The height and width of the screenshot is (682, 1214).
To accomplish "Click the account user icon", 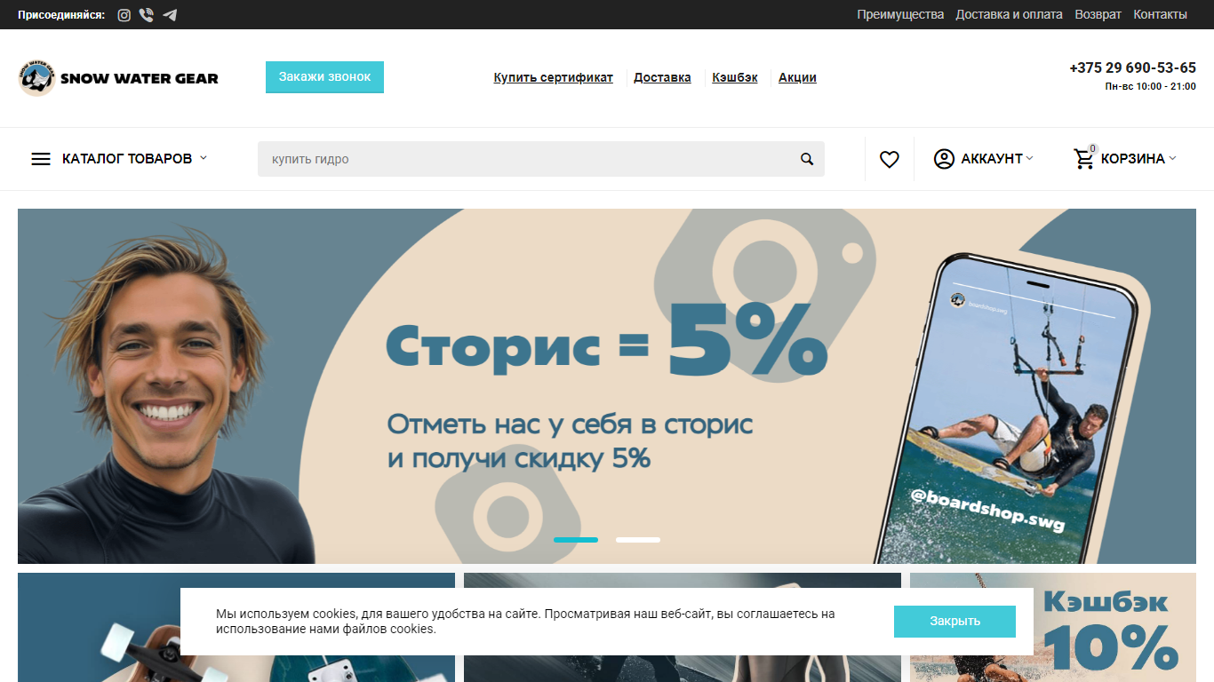I will [944, 159].
